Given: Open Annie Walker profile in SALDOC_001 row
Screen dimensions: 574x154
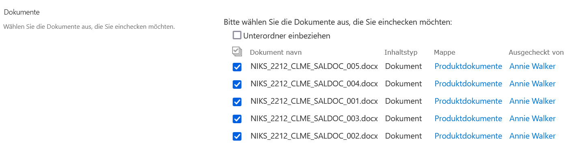Looking at the screenshot, I should point(532,101).
